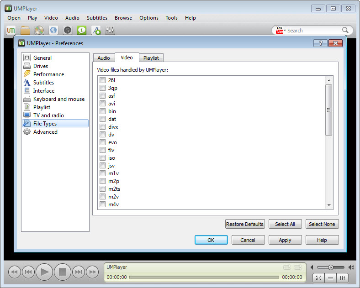
Task: Click Select None button
Action: (x=322, y=224)
